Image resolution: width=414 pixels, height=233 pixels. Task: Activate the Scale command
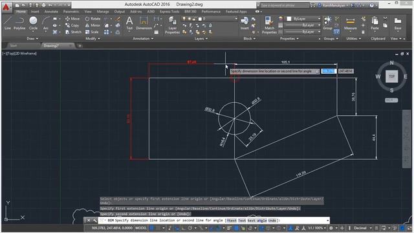coord(92,32)
